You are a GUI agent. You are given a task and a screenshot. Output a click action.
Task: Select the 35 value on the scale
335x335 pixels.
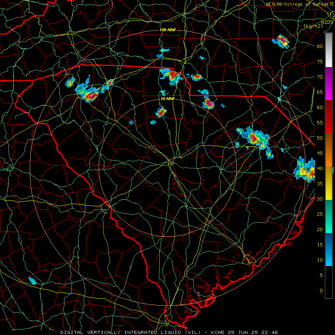[320, 184]
